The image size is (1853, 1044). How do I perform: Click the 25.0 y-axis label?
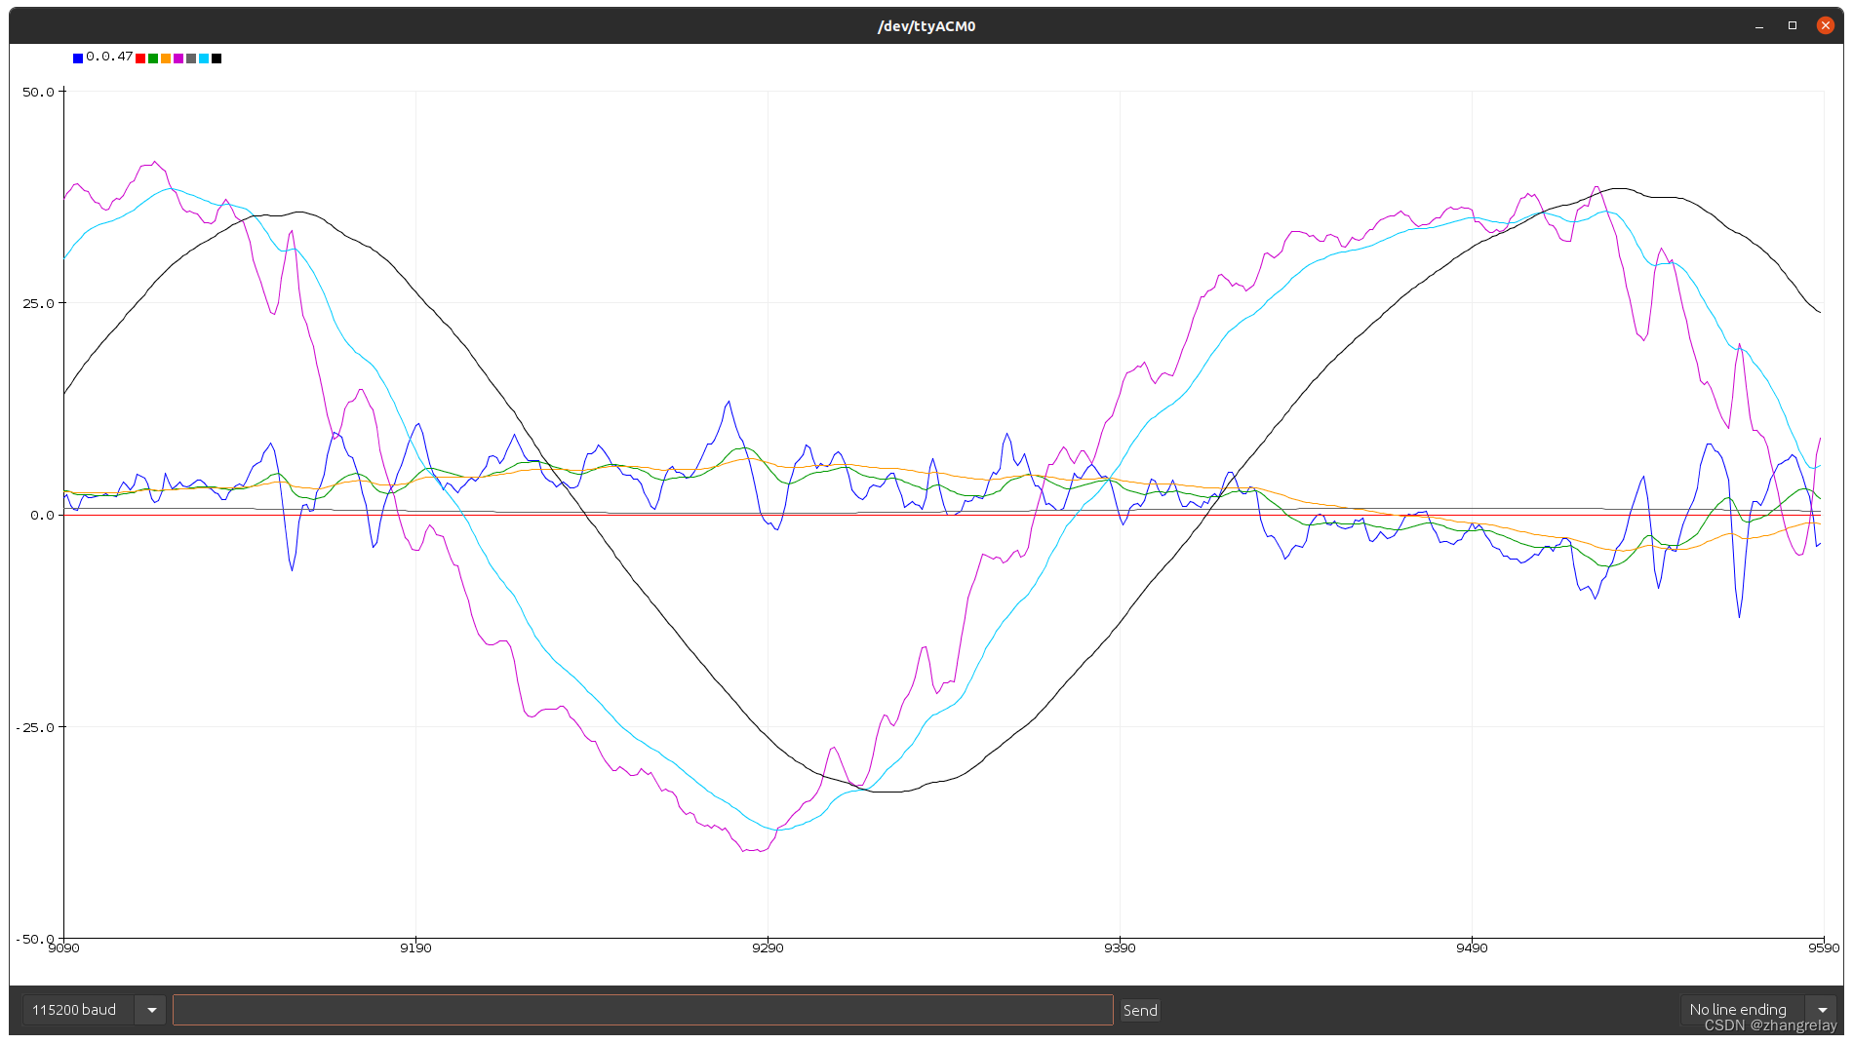[39, 303]
